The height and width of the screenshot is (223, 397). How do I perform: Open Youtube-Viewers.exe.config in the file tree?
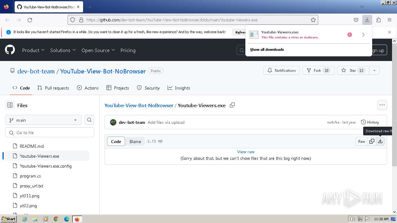(46, 166)
